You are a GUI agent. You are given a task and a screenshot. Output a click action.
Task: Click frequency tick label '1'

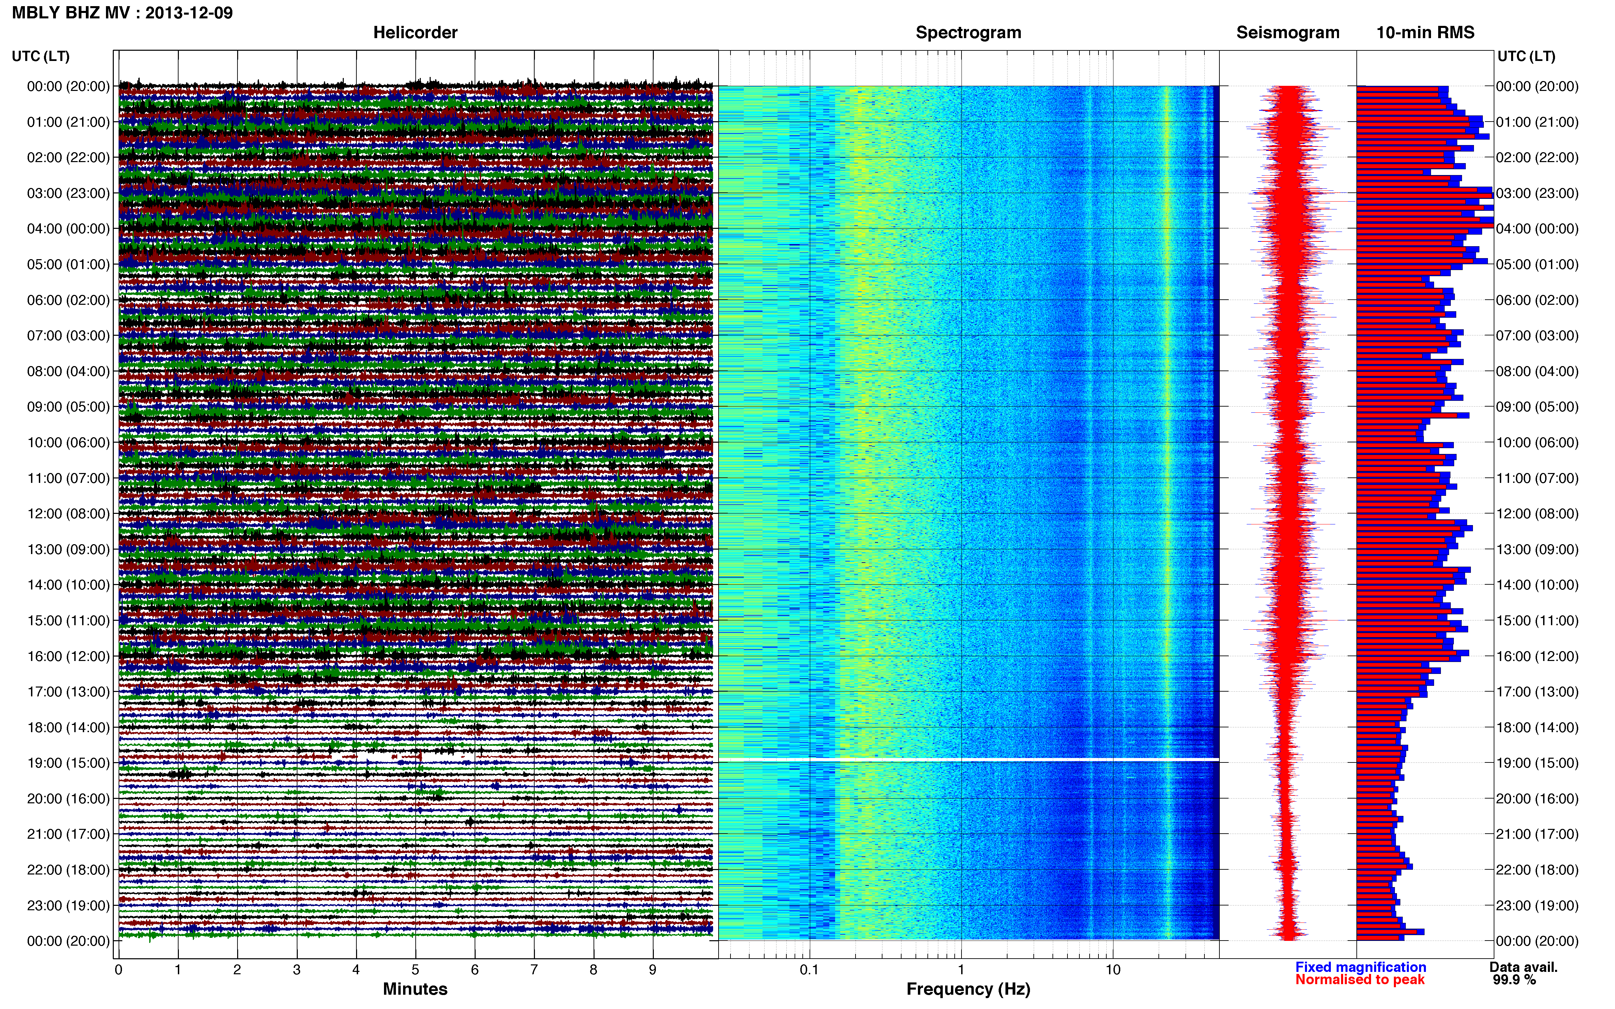961,970
